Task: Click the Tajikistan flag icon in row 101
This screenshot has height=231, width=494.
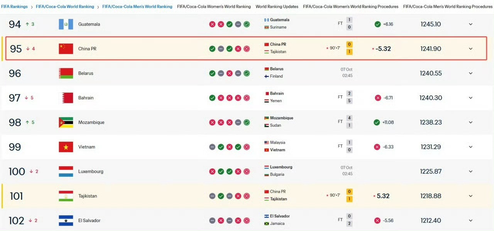Action: click(66, 196)
